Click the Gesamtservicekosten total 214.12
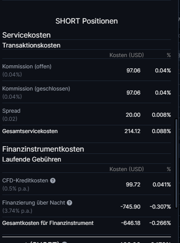This screenshot has height=243, width=180. coord(133,131)
